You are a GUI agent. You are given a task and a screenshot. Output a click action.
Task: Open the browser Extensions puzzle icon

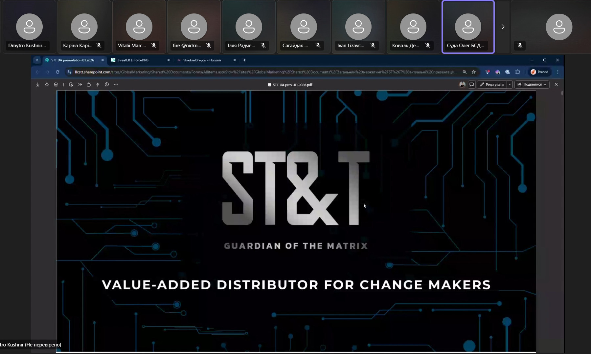tap(518, 72)
